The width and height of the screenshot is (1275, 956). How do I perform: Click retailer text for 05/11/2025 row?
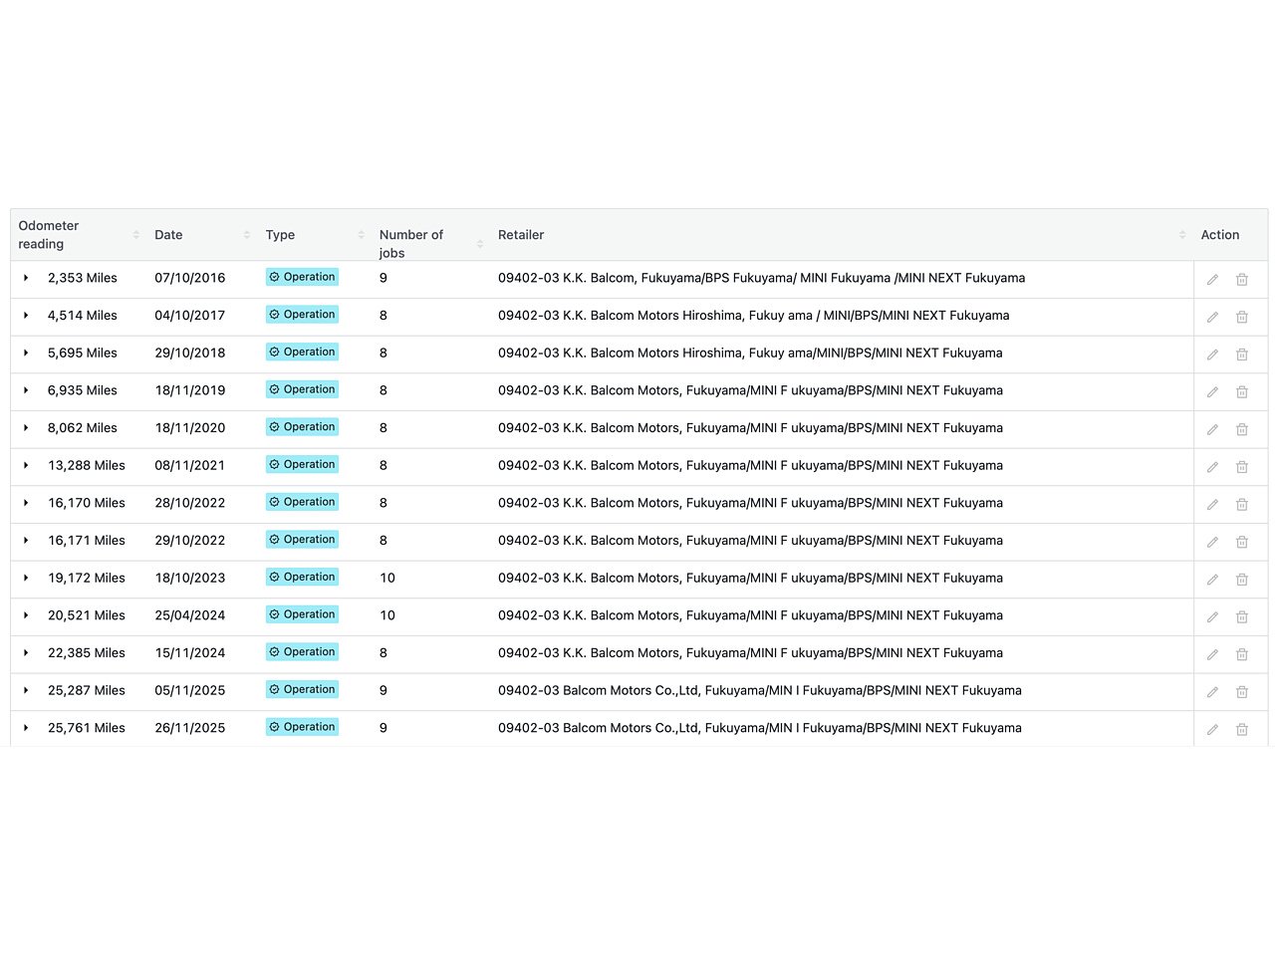click(x=760, y=690)
